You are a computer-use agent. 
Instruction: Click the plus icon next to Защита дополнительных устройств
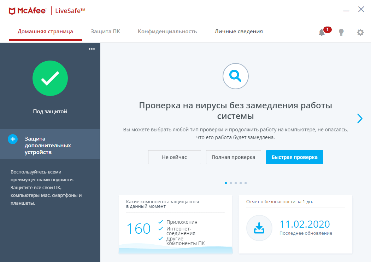[12, 139]
